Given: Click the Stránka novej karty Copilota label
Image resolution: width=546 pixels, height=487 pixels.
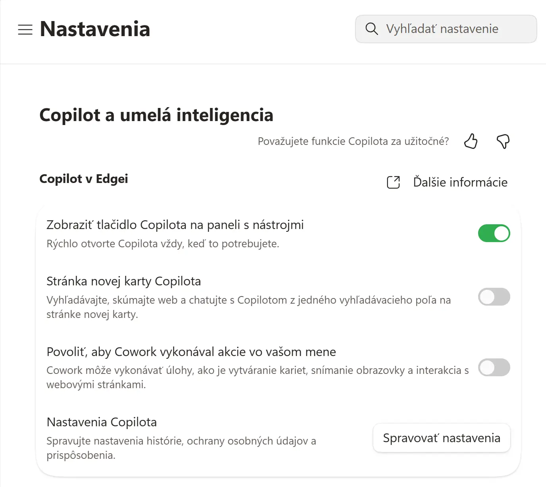Looking at the screenshot, I should (x=123, y=281).
